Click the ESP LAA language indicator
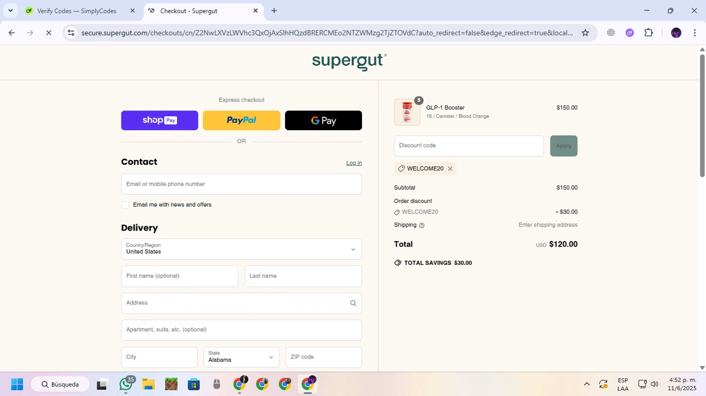Image resolution: width=706 pixels, height=396 pixels. 623,384
